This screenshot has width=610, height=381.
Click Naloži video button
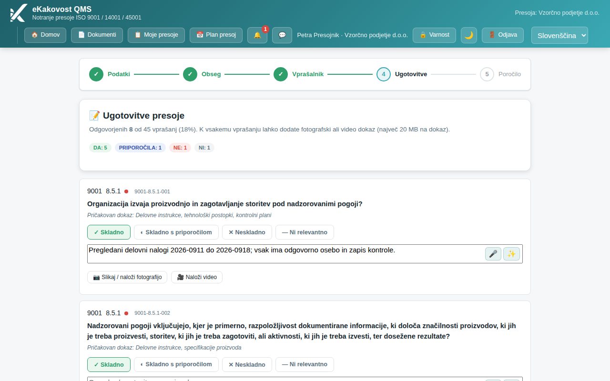pos(197,277)
